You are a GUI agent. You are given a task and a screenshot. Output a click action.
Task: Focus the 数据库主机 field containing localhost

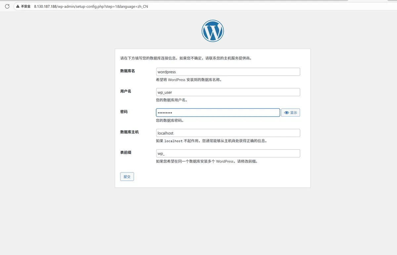tap(228, 133)
